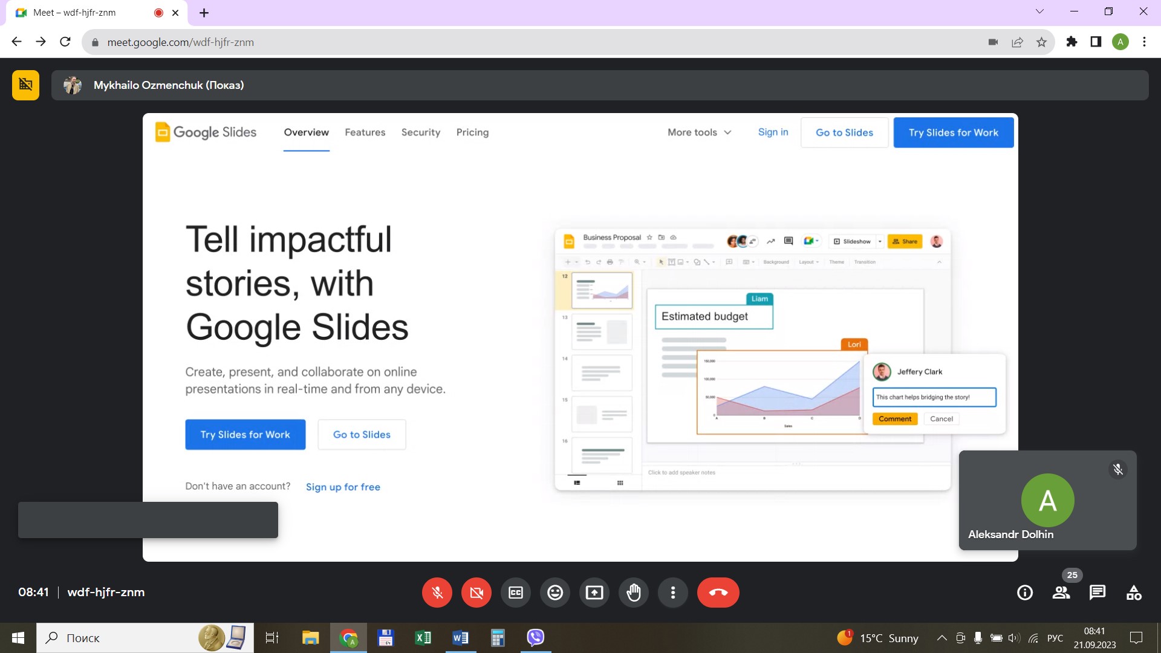The image size is (1161, 653).
Task: Click camera permission icon in address bar
Action: point(993,42)
